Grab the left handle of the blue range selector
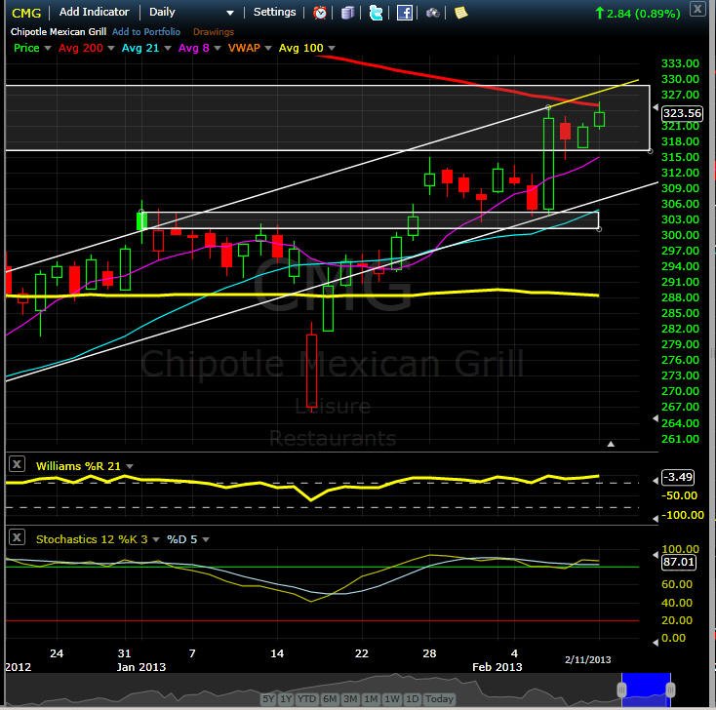The height and width of the screenshot is (710, 716). [621, 690]
